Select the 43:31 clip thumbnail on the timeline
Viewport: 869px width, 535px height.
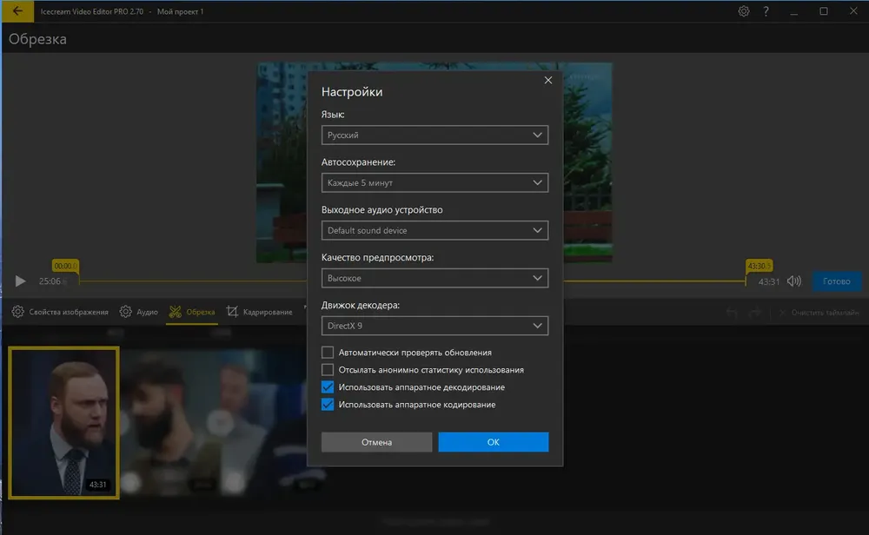63,423
